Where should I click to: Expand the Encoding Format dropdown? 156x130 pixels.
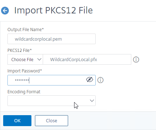[x=52, y=101]
